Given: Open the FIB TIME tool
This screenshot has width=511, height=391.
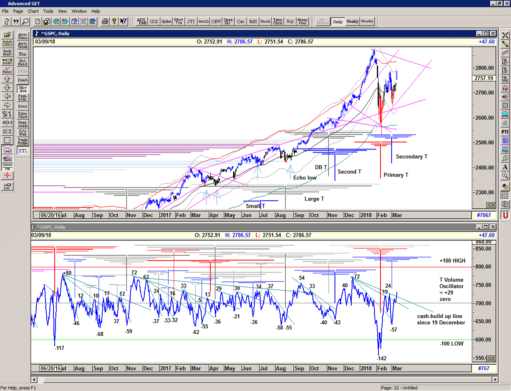Looking at the screenshot, I should click(505, 79).
